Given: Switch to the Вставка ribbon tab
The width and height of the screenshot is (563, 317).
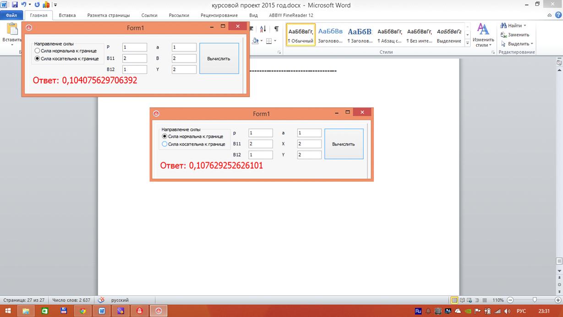Looking at the screenshot, I should (x=67, y=15).
